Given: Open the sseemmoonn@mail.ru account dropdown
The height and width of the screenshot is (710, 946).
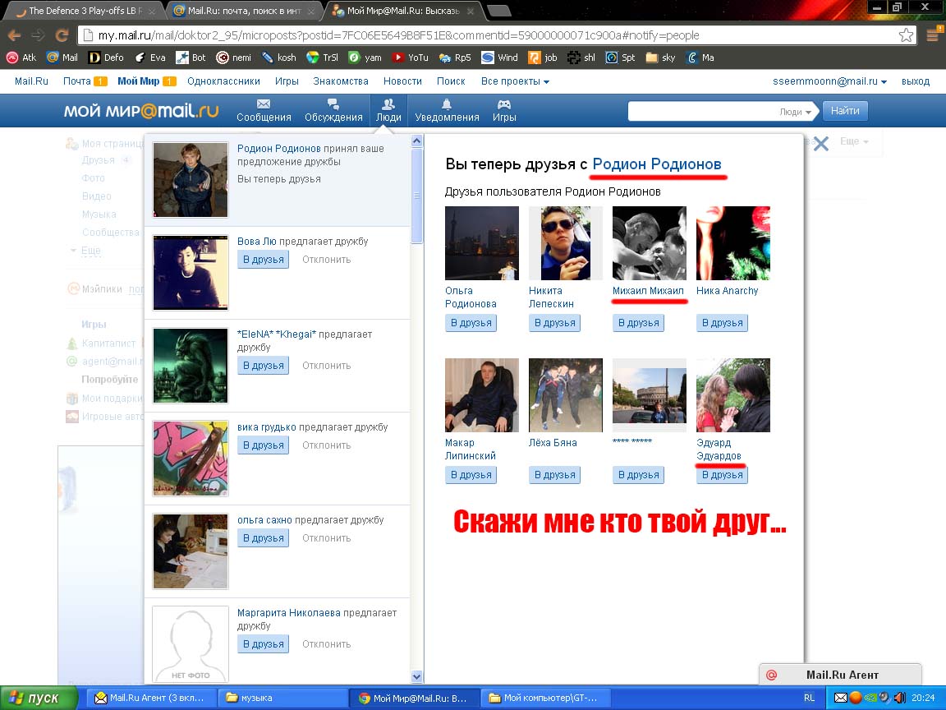Looking at the screenshot, I should 829,81.
